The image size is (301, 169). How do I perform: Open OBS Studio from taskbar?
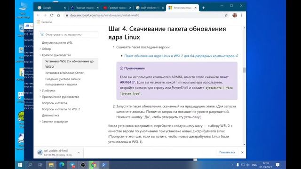[83, 165]
